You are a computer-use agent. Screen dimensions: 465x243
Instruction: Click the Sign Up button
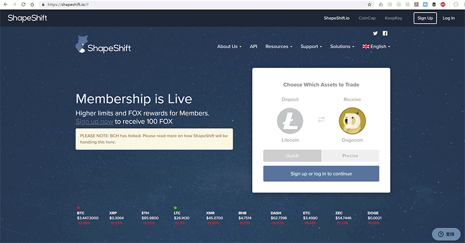(425, 18)
